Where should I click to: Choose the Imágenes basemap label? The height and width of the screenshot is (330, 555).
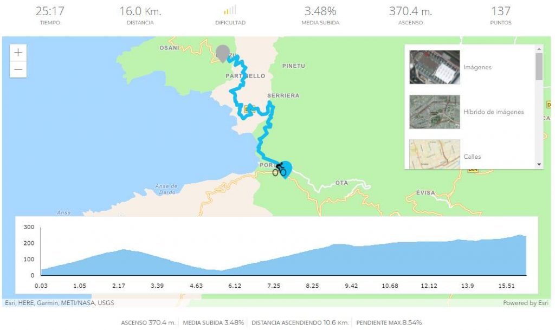(x=477, y=67)
